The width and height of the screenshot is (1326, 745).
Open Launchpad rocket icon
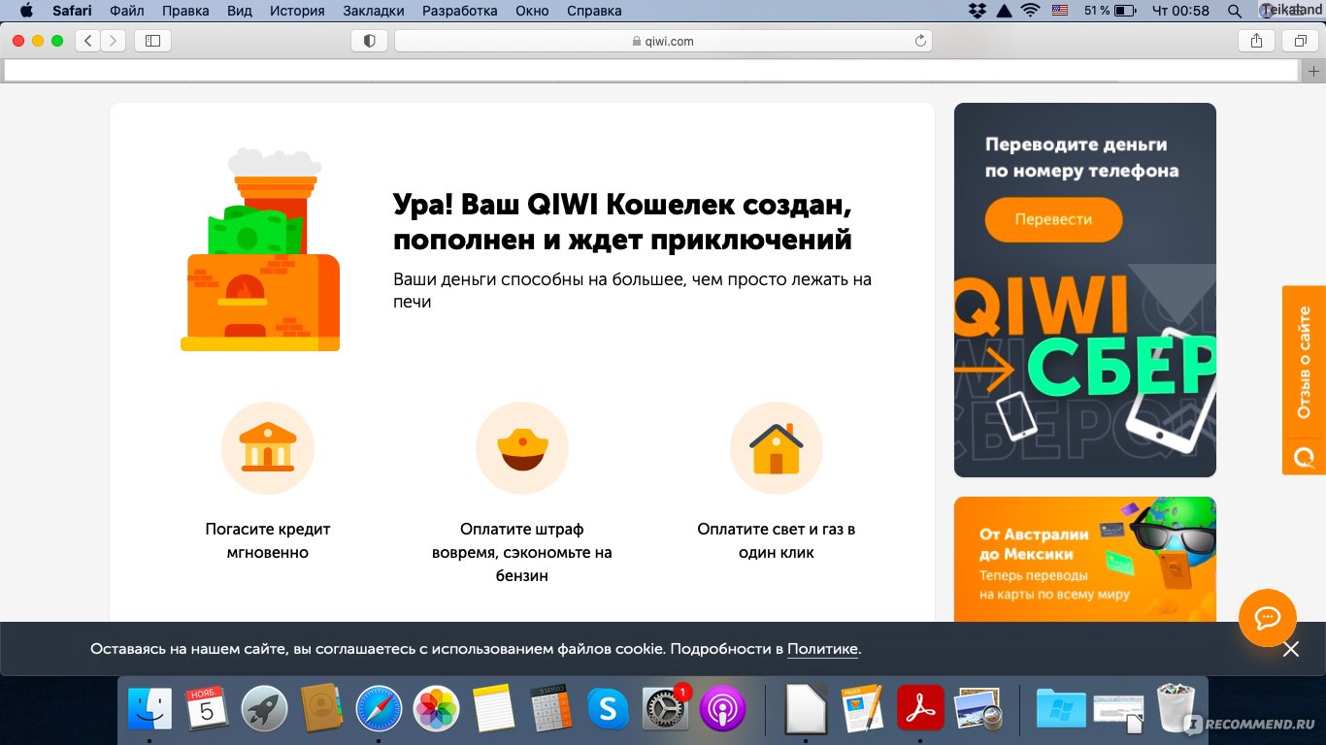point(264,709)
